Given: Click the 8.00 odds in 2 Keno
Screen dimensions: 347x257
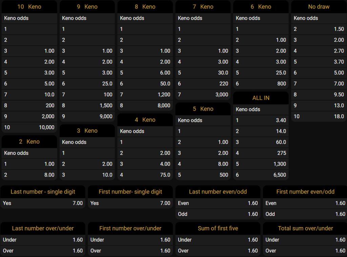Looking at the screenshot, I should pos(49,175).
